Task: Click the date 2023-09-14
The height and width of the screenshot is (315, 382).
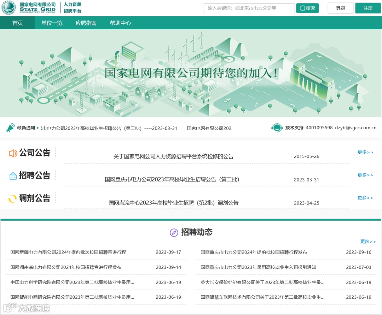Action: (x=169, y=267)
